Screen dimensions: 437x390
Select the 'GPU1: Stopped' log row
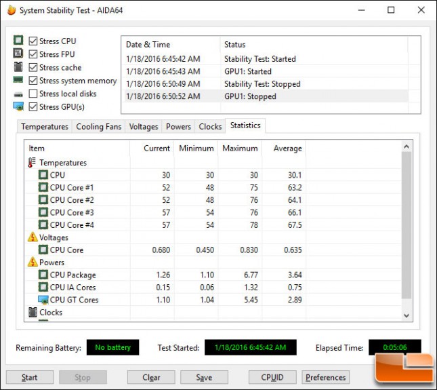click(x=266, y=96)
